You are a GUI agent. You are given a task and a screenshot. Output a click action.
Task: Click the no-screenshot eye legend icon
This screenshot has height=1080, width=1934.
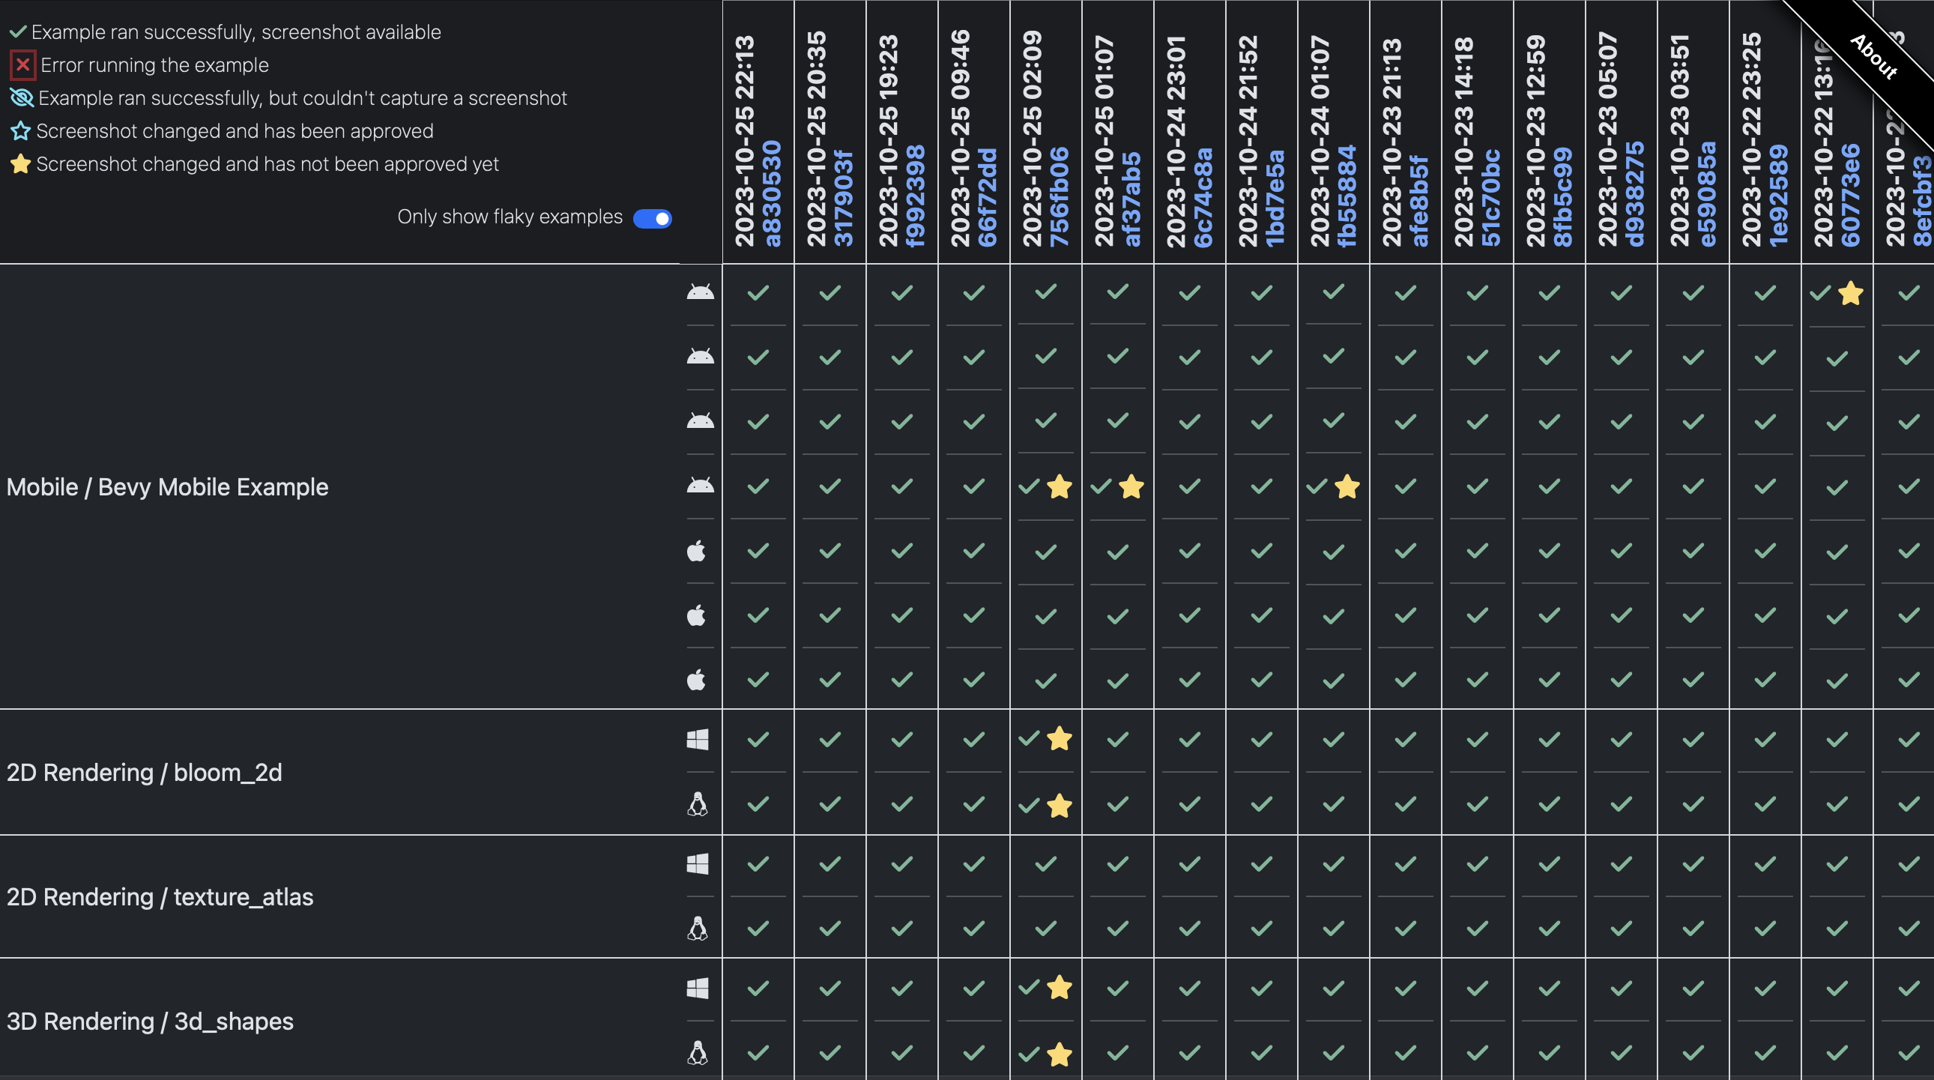click(x=21, y=97)
